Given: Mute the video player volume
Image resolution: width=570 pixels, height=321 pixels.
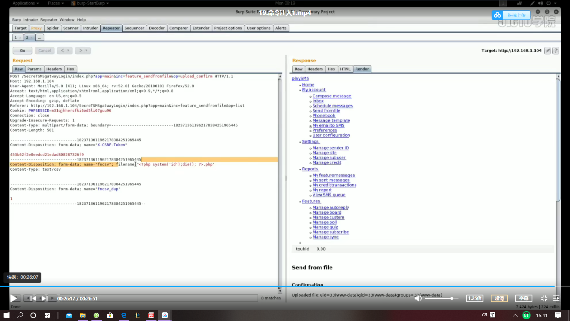Looking at the screenshot, I should click(418, 298).
